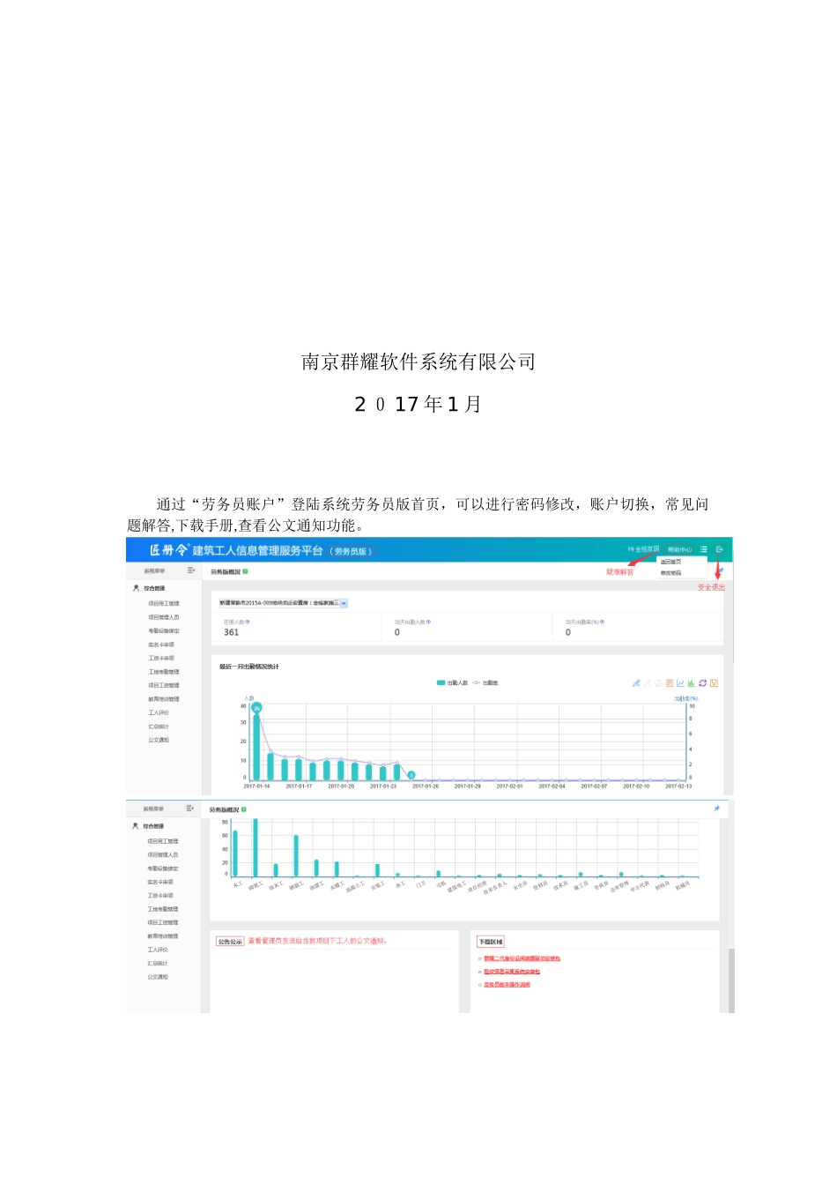Open 汇总统计 in upper sidebar
The width and height of the screenshot is (837, 1185).
158,727
